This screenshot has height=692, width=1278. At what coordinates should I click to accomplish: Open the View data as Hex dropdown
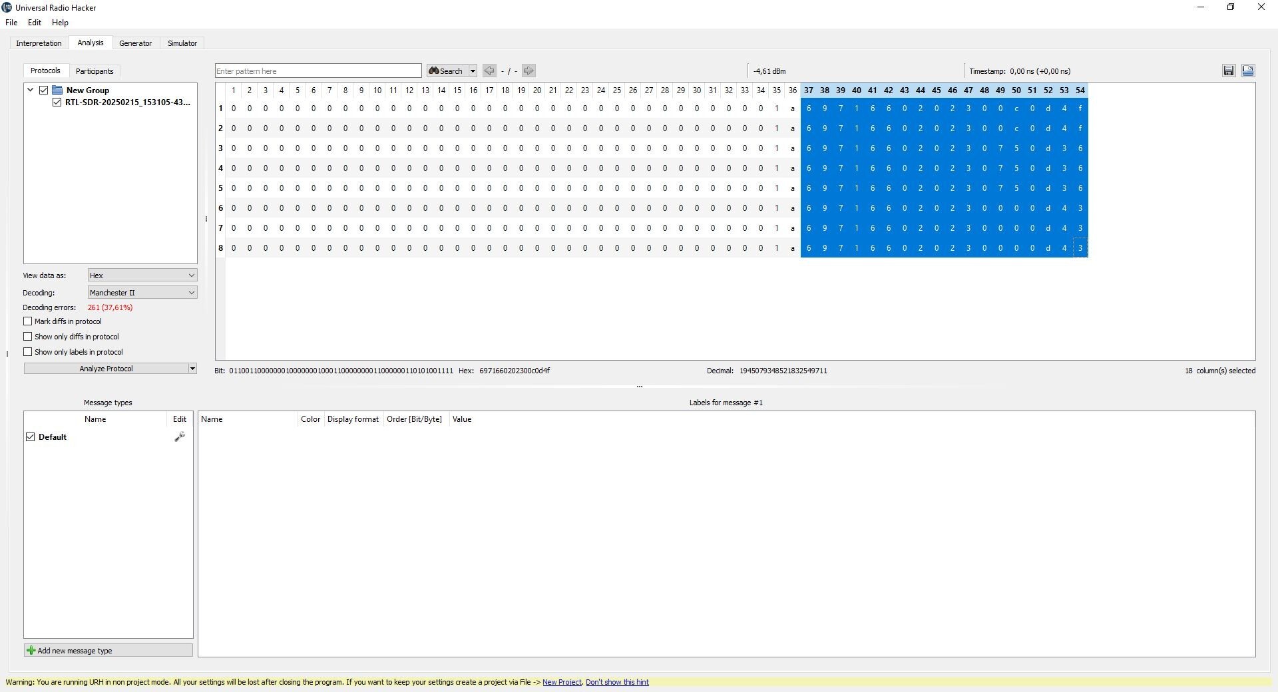(142, 275)
